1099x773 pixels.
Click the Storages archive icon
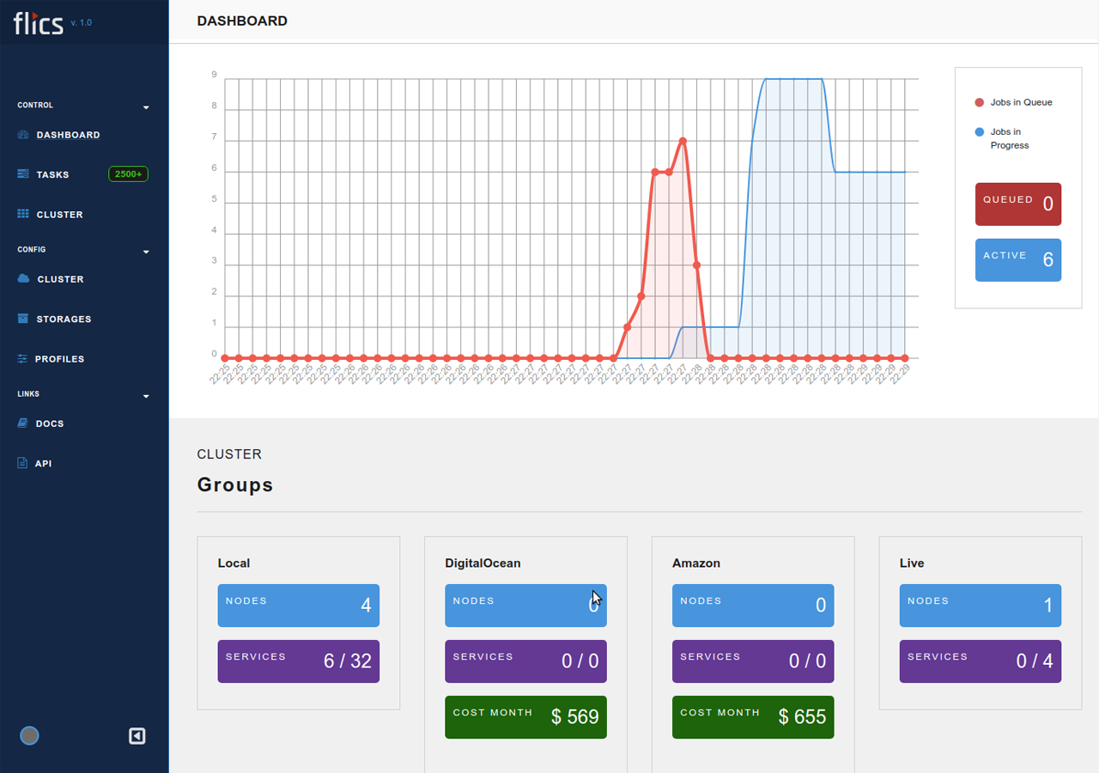tap(23, 319)
